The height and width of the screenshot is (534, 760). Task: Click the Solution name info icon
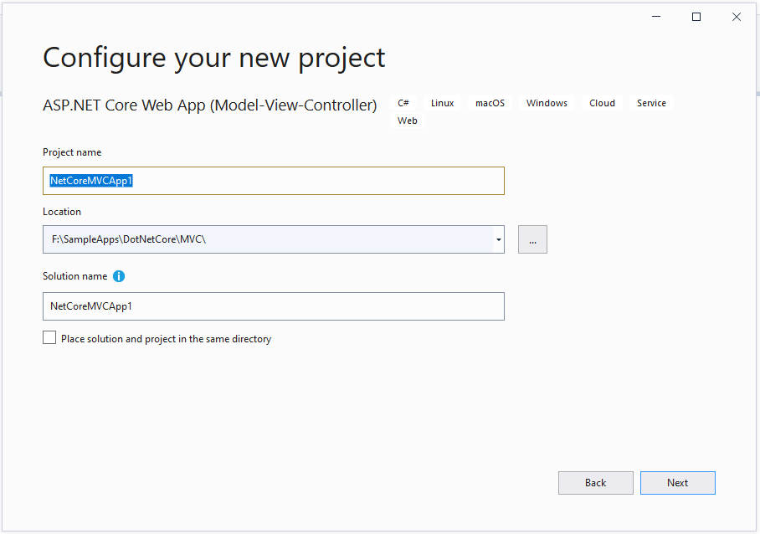(119, 276)
